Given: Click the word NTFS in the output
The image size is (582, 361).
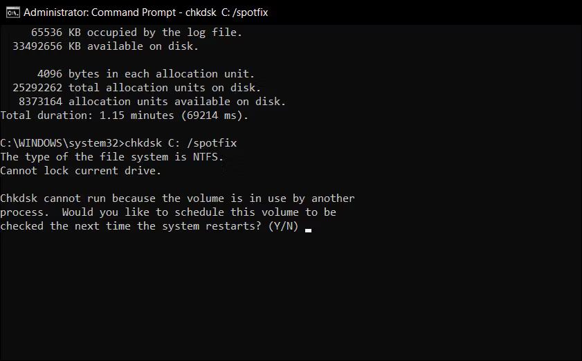Looking at the screenshot, I should coord(206,156).
